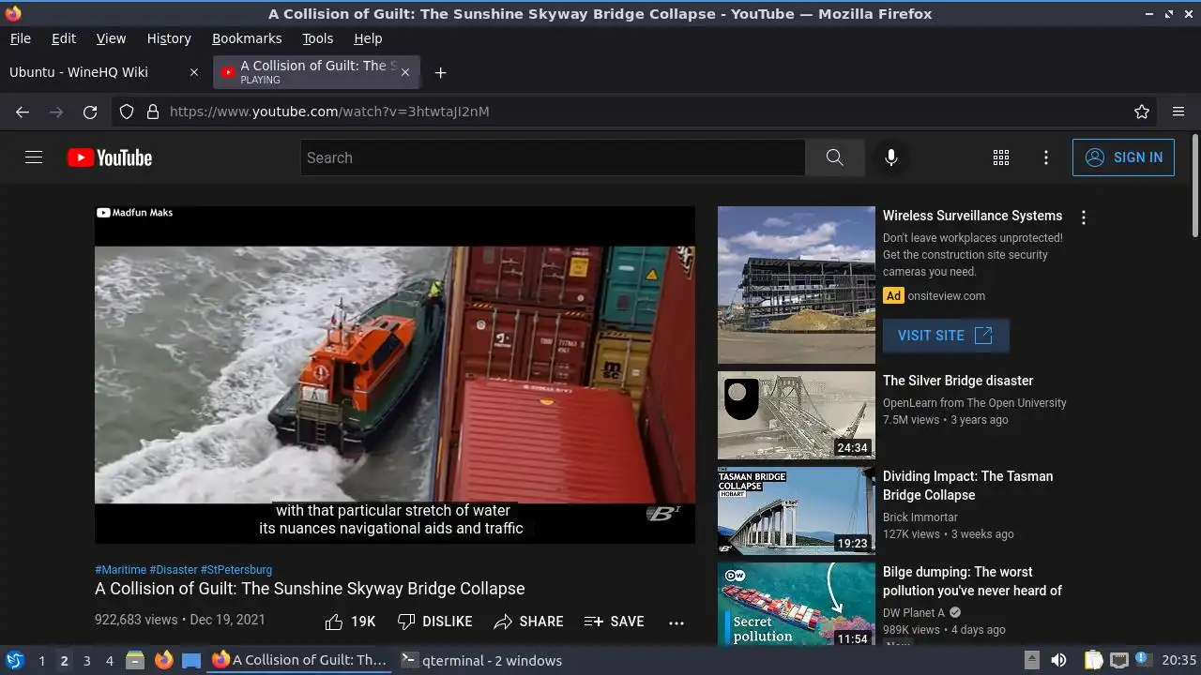1201x675 pixels.
Task: Open YouTube guide hamburger menu
Action: point(34,157)
